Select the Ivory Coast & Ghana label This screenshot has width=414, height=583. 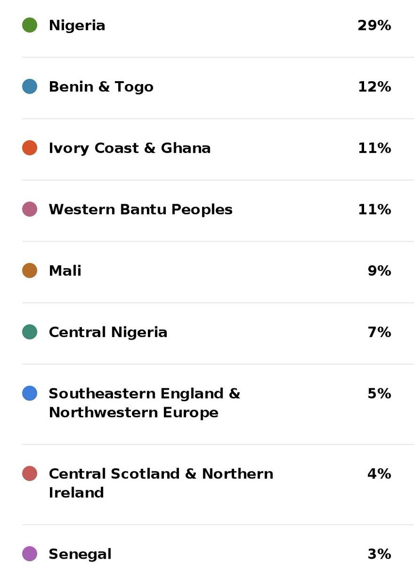(130, 148)
